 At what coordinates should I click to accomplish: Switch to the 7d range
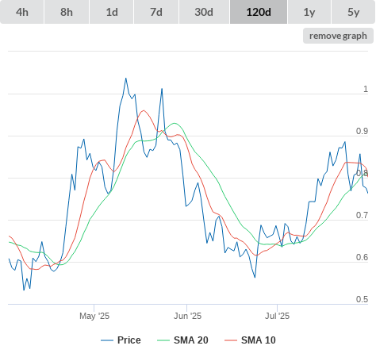tap(156, 12)
